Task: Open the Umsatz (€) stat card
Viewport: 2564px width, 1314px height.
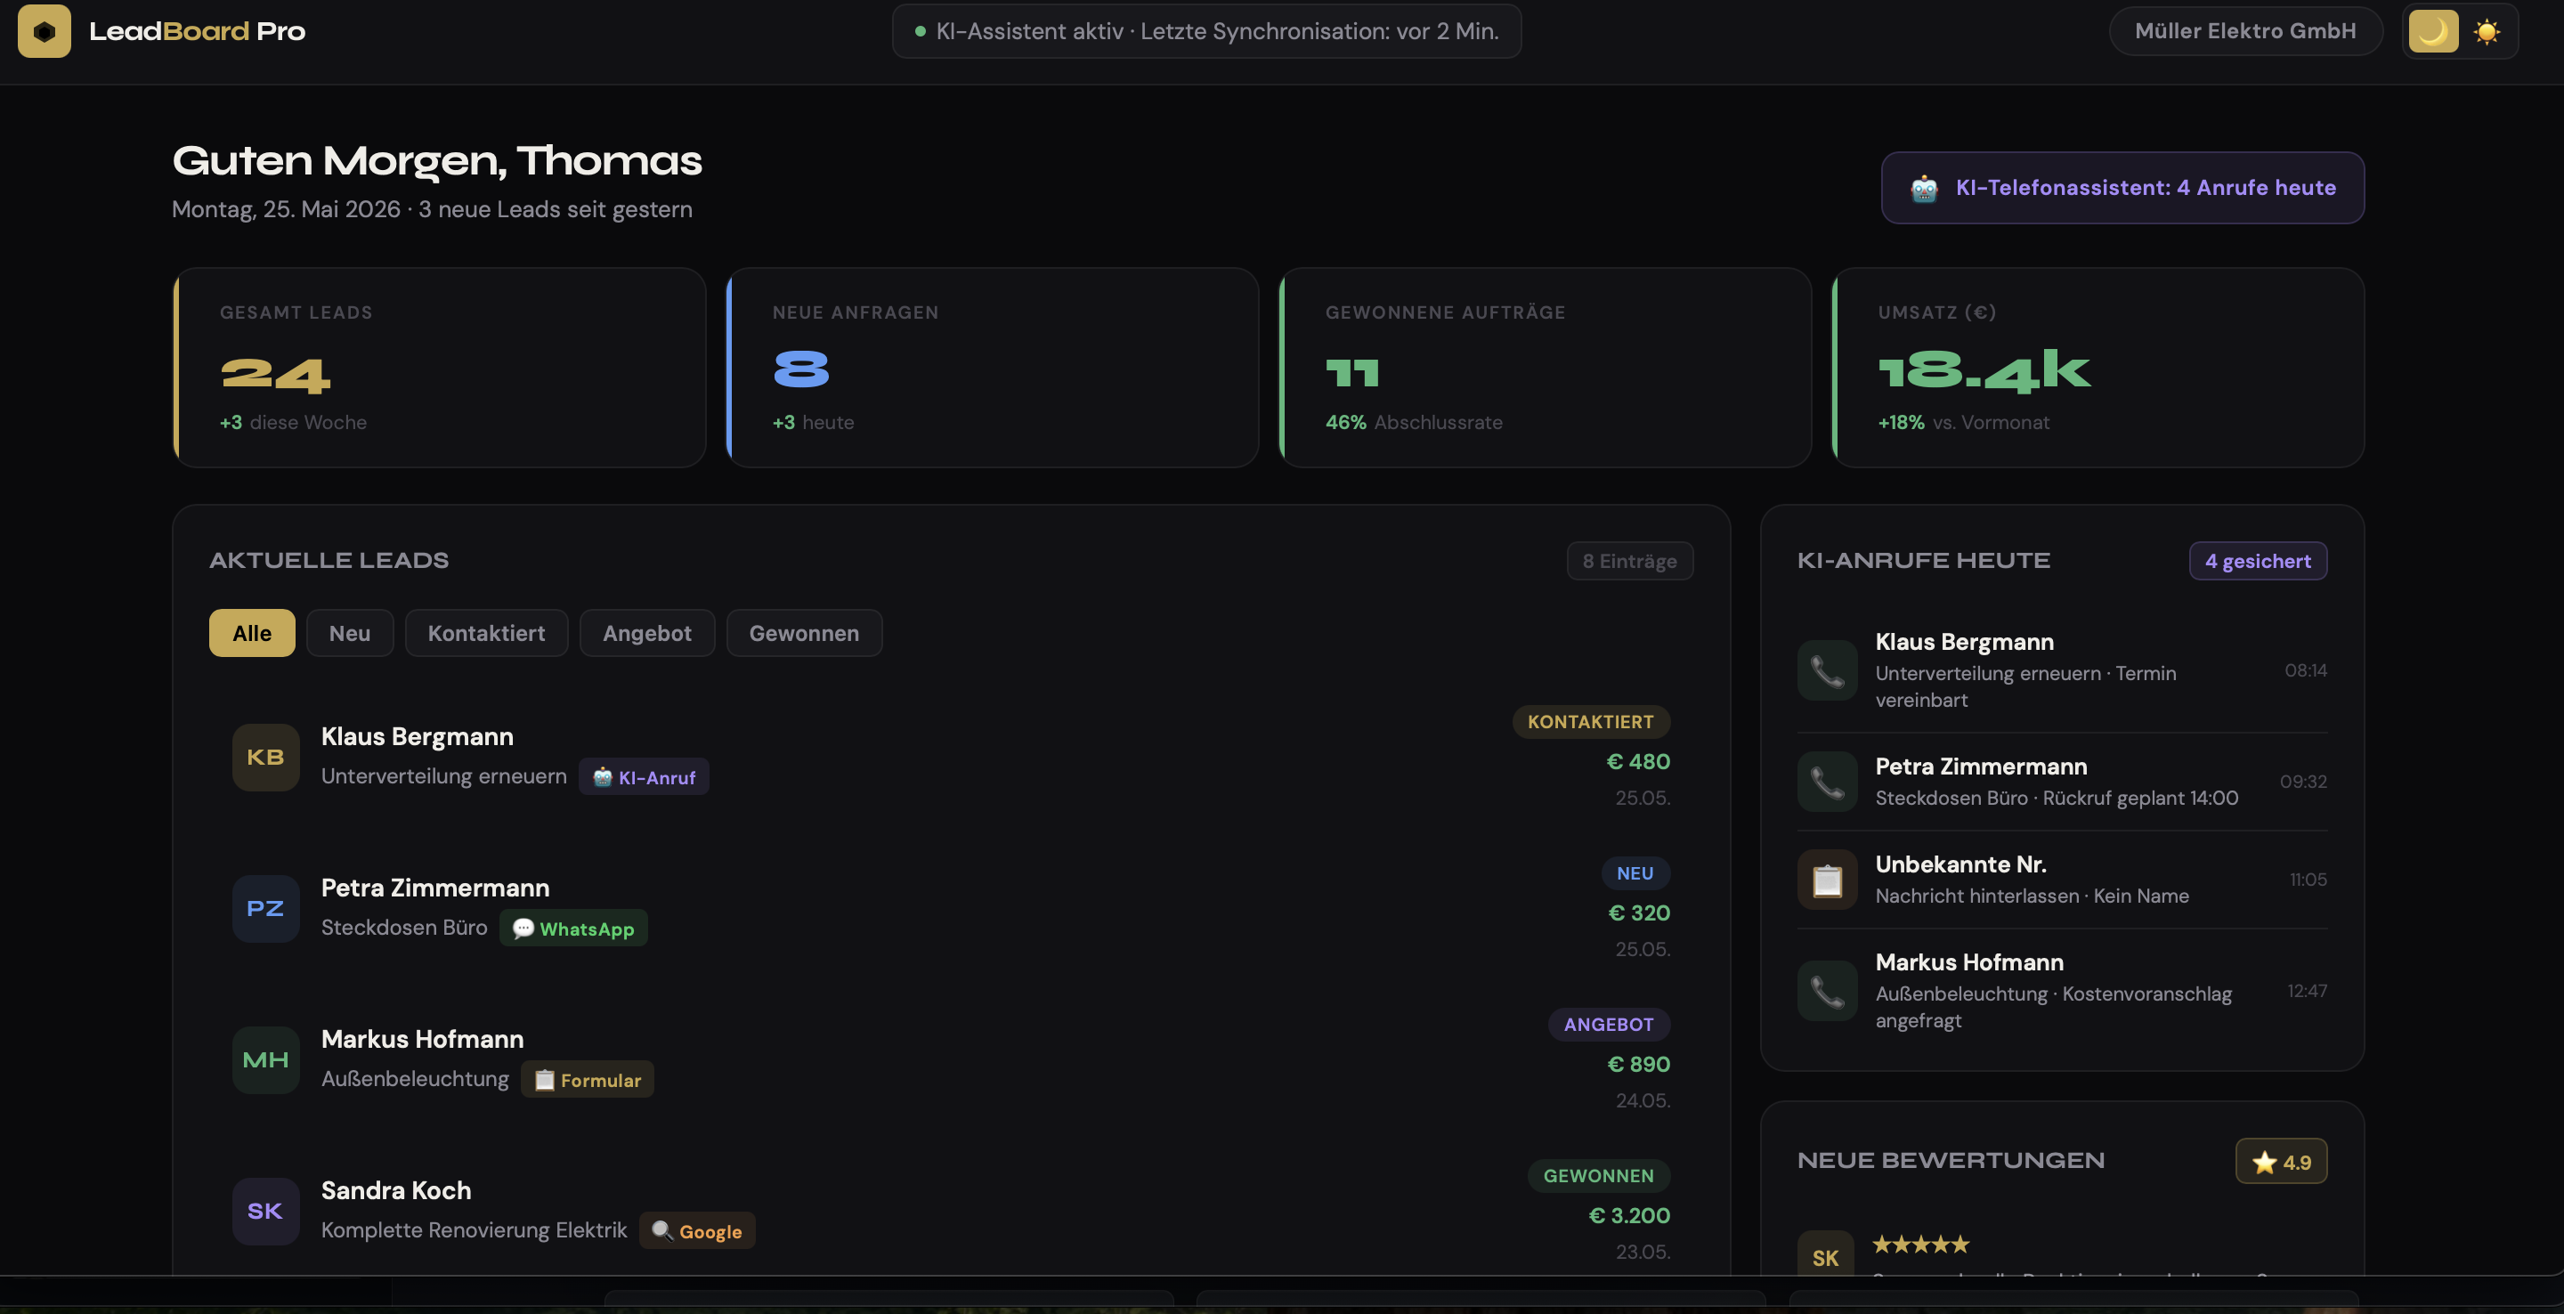Action: (x=2098, y=368)
